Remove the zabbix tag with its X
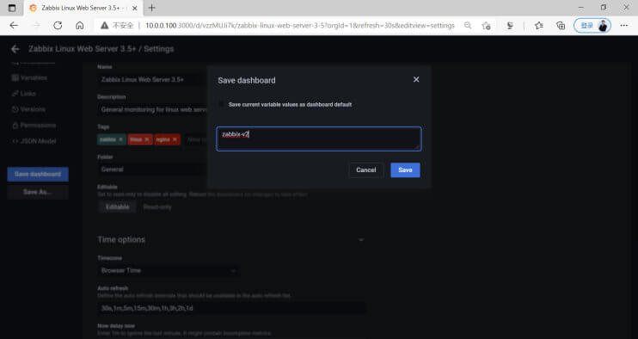The image size is (638, 339). click(x=121, y=139)
